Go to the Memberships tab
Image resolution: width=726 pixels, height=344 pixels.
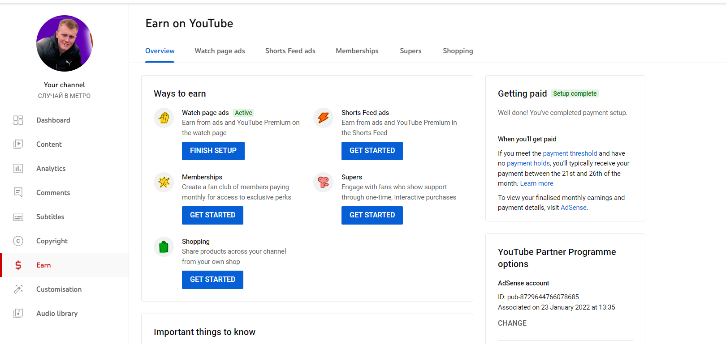[357, 51]
